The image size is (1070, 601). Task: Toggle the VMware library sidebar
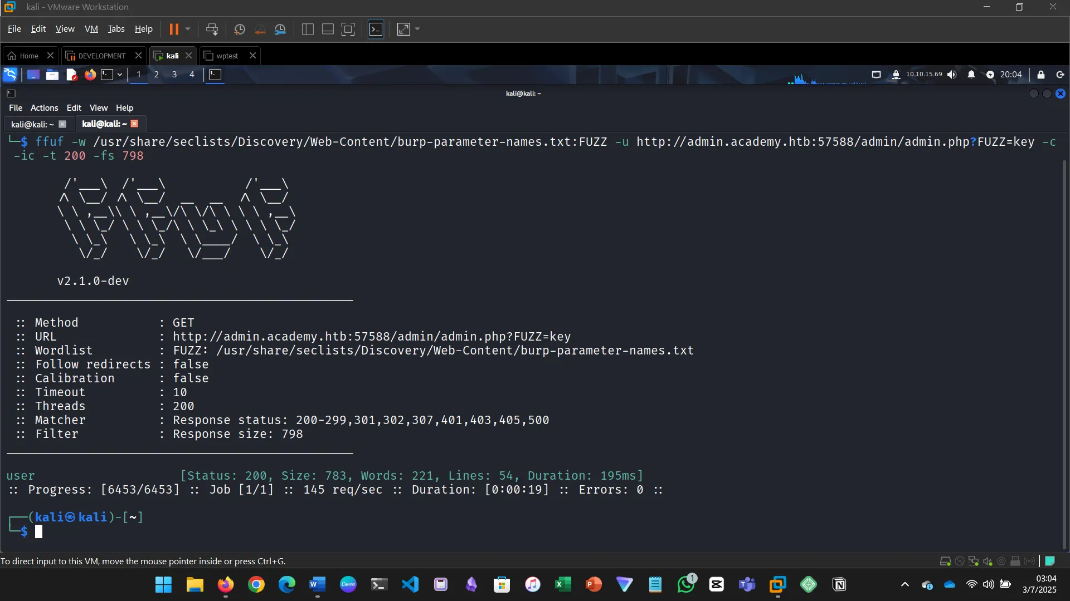pyautogui.click(x=307, y=29)
